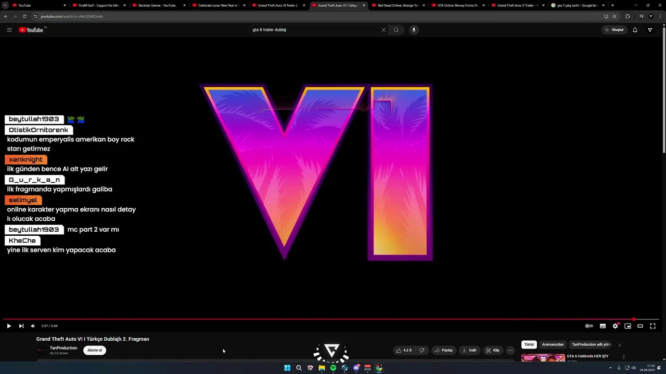This screenshot has width=666, height=374.
Task: Download the video with İndir
Action: 469,350
